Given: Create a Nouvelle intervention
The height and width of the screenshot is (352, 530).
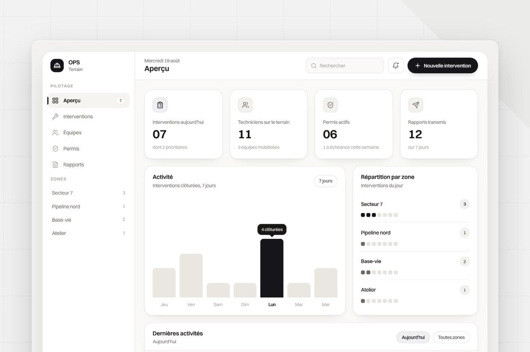Looking at the screenshot, I should point(443,65).
